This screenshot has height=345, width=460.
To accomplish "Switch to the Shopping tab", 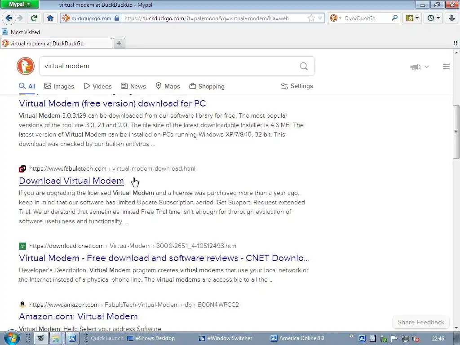I will pyautogui.click(x=207, y=86).
